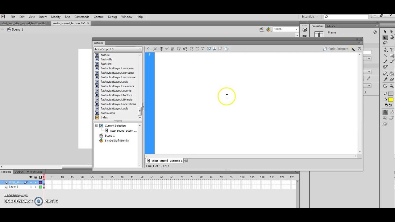Select Scene 1 in script navigator

(110, 136)
